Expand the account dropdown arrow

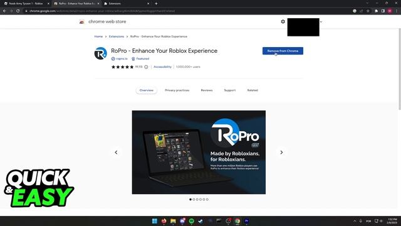point(321,22)
